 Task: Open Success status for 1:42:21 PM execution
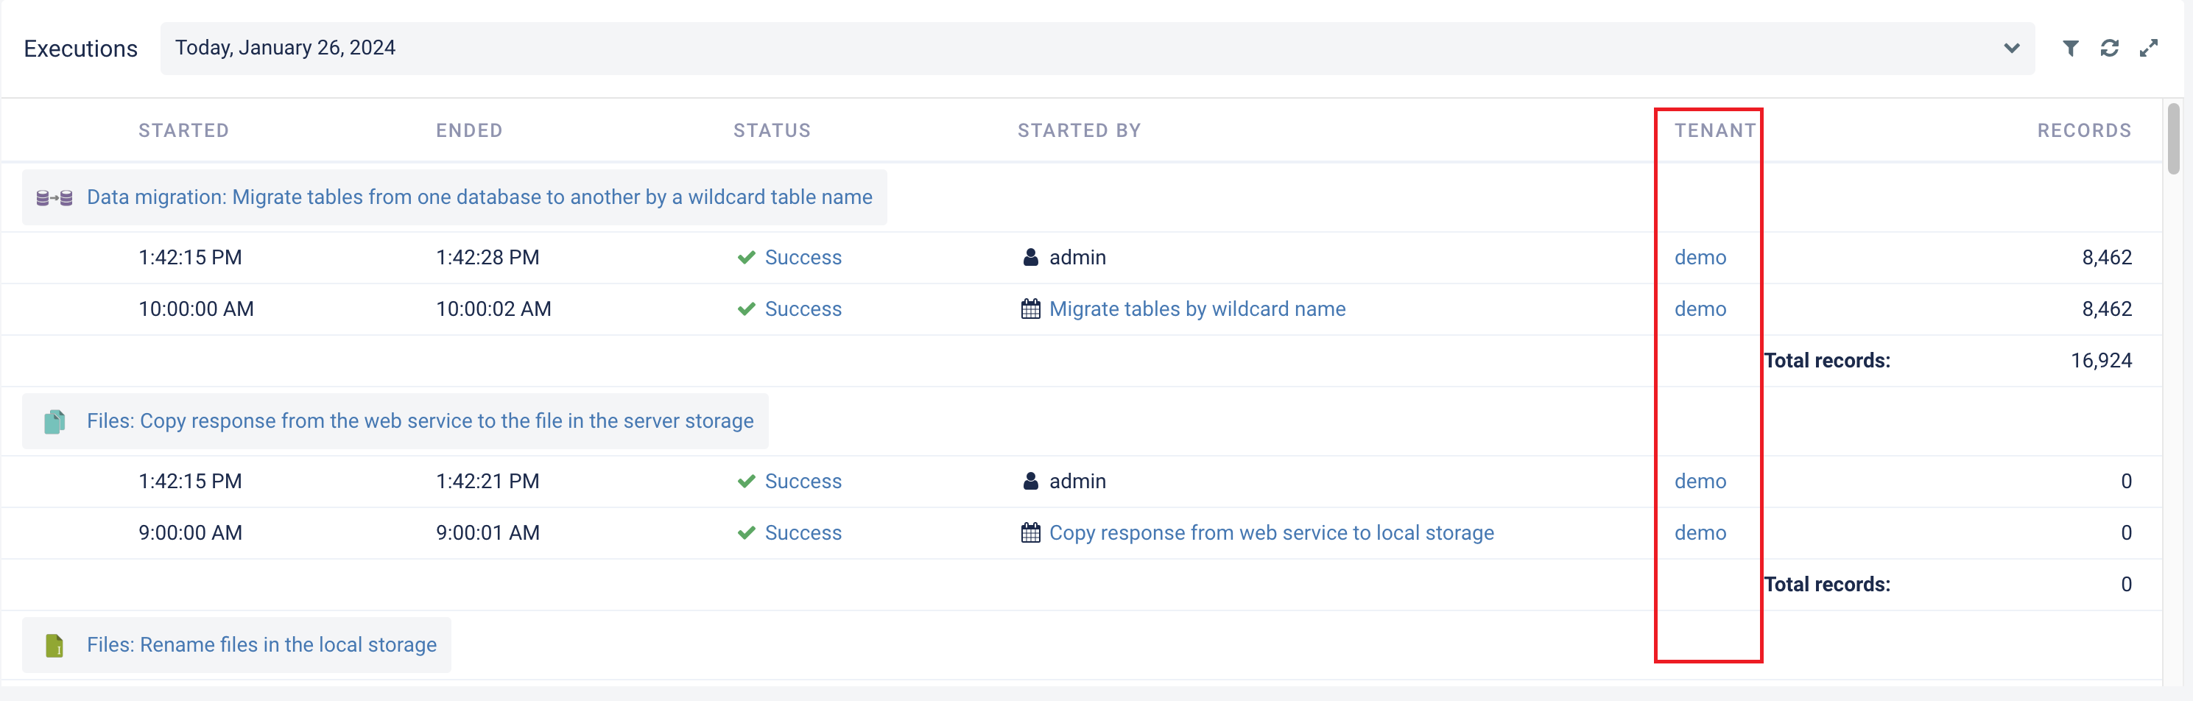(803, 482)
